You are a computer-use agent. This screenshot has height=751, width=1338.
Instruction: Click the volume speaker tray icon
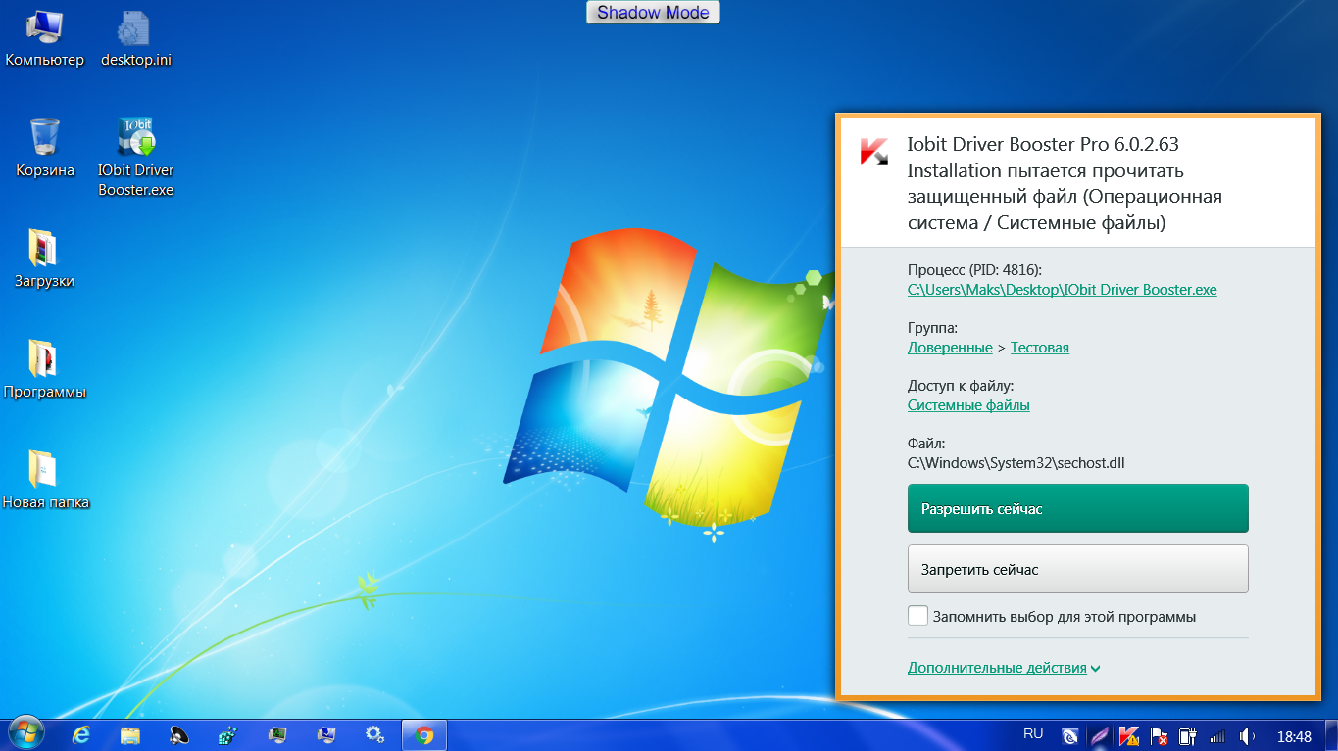pyautogui.click(x=1247, y=735)
